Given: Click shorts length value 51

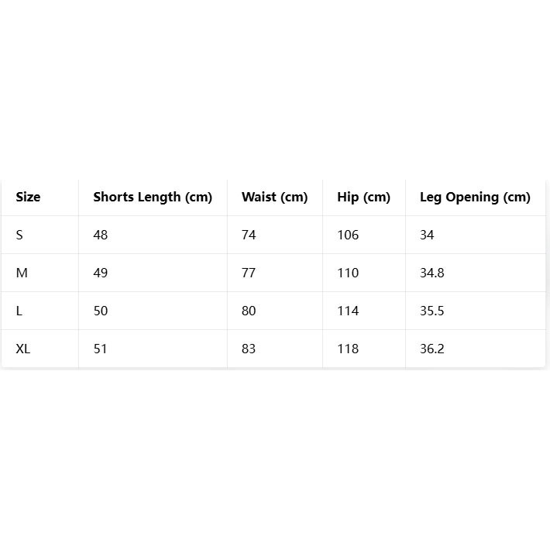Looking at the screenshot, I should (x=101, y=349).
